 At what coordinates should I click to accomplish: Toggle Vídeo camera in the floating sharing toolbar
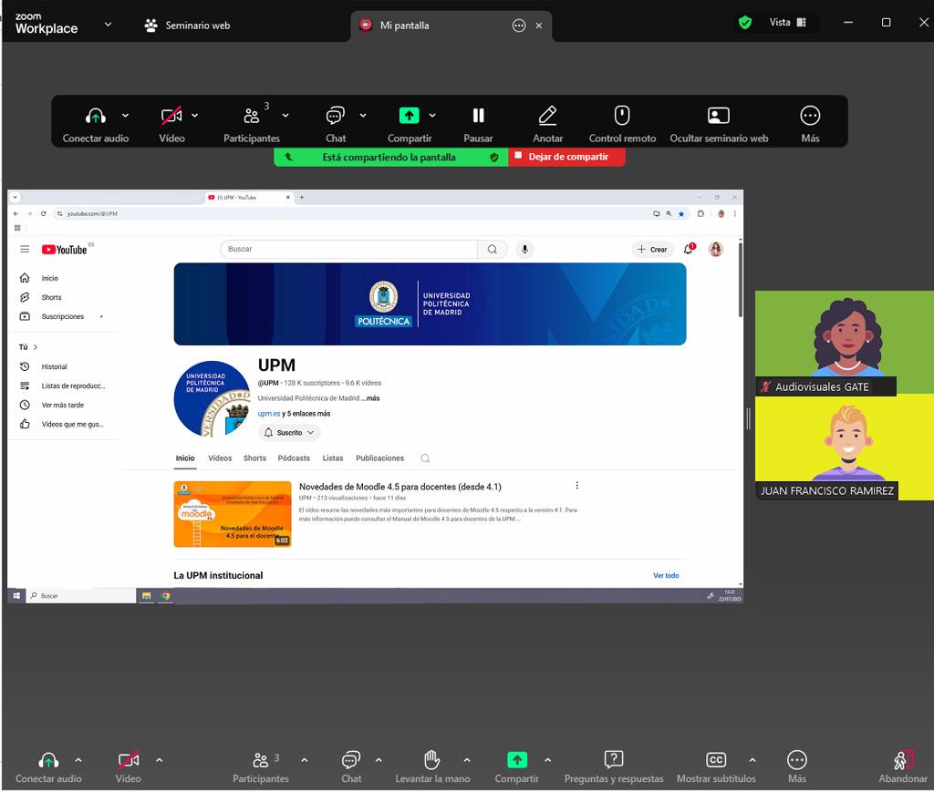point(171,124)
